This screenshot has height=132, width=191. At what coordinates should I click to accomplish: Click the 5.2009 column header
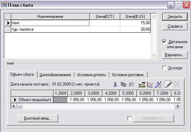[128, 93]
